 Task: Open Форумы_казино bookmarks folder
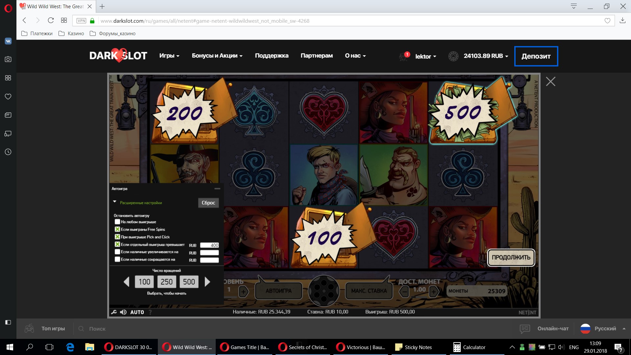112,34
